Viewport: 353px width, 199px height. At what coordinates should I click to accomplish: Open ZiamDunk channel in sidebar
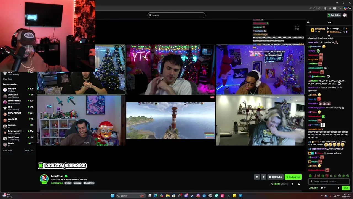18,96
